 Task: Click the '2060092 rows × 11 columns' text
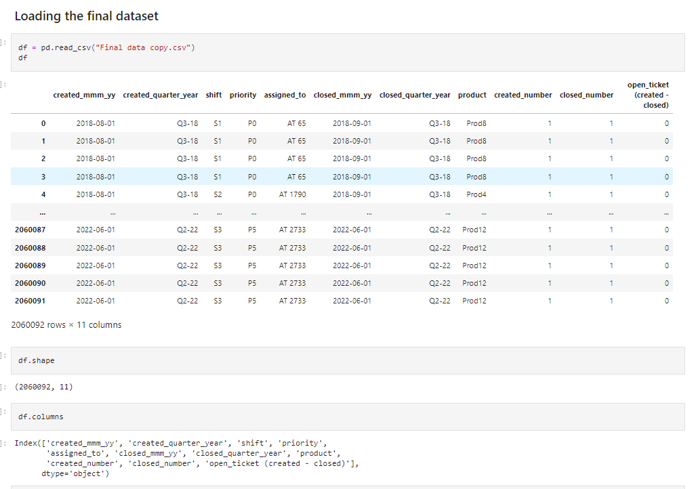pos(67,324)
